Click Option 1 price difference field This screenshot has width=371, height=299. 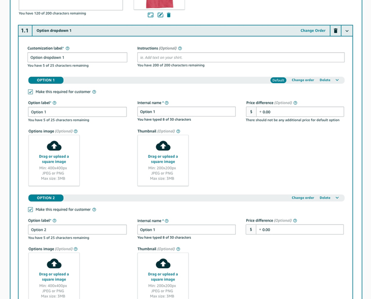pyautogui.click(x=300, y=112)
